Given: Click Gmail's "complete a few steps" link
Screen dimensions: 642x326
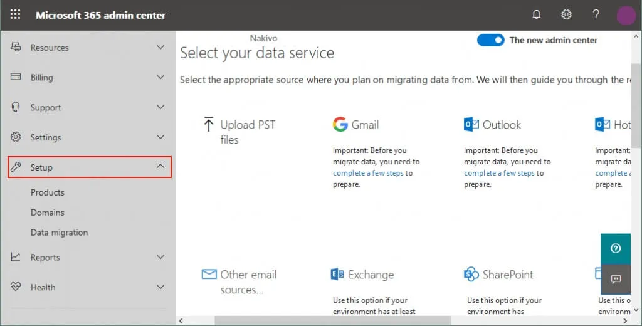Looking at the screenshot, I should (368, 173).
